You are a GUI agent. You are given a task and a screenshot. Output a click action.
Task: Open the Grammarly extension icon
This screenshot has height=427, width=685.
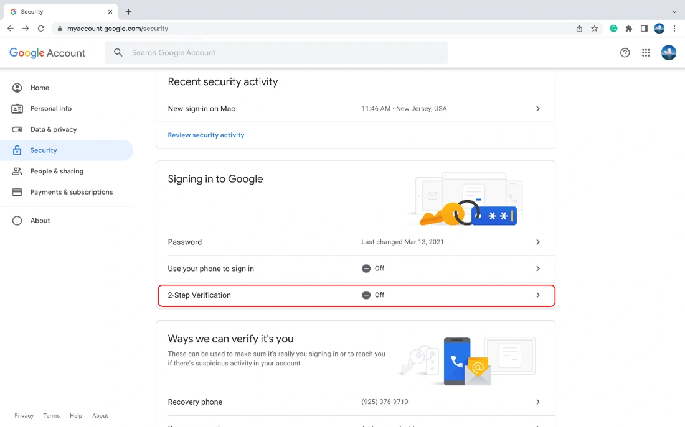coord(614,29)
